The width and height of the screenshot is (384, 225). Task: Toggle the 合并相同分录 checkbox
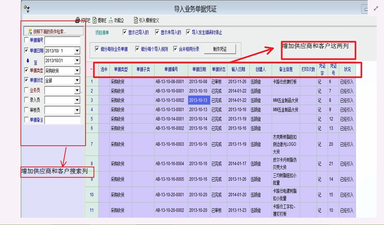176,49
